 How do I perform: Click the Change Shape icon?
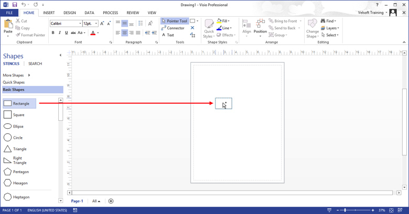(313, 28)
